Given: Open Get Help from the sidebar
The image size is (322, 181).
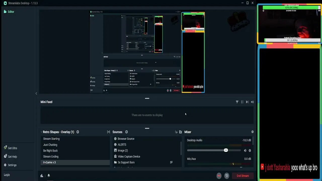Looking at the screenshot, I should coord(11,157).
